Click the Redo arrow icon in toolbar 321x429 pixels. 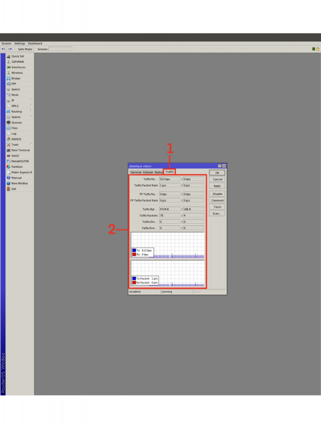click(10, 49)
